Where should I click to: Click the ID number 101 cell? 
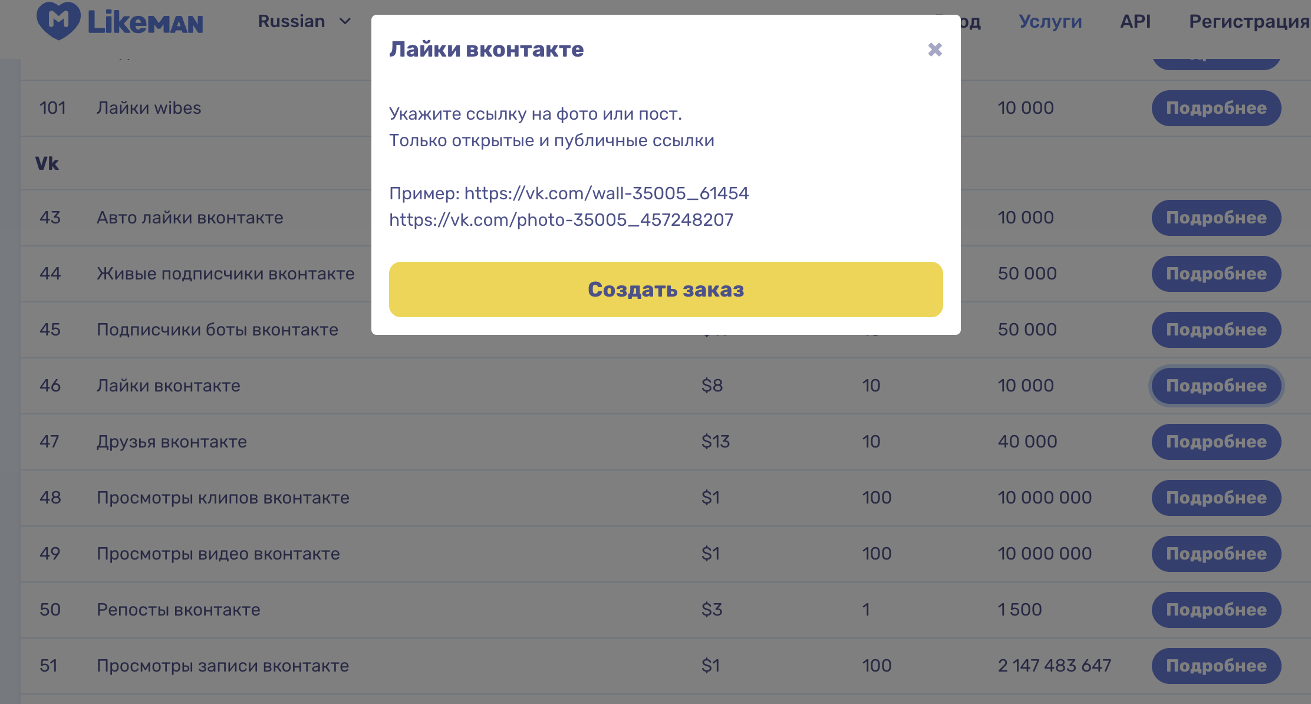click(x=52, y=108)
